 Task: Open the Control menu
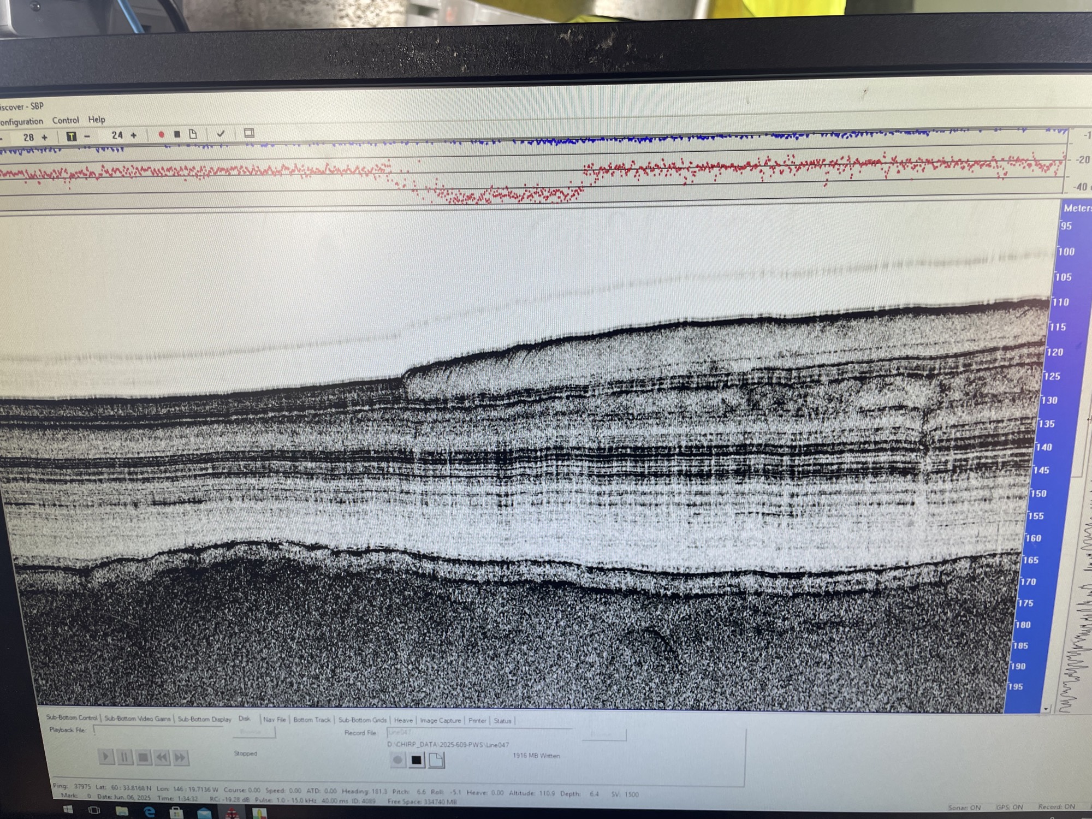[x=66, y=120]
